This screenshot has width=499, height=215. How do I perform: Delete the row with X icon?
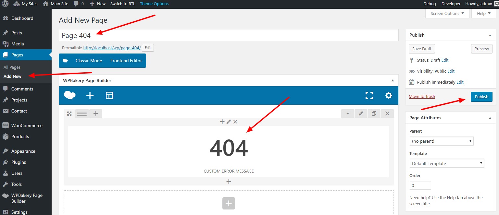387,113
